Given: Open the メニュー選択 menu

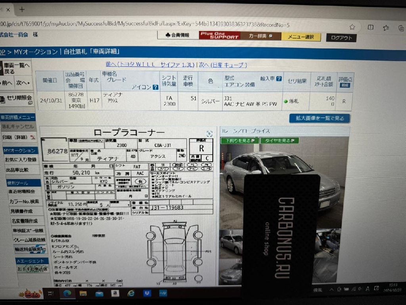Looking at the screenshot, I should coord(301,37).
